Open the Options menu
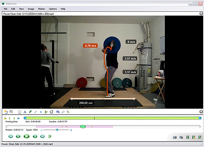Screen dimensions: 204x147 [53, 9]
